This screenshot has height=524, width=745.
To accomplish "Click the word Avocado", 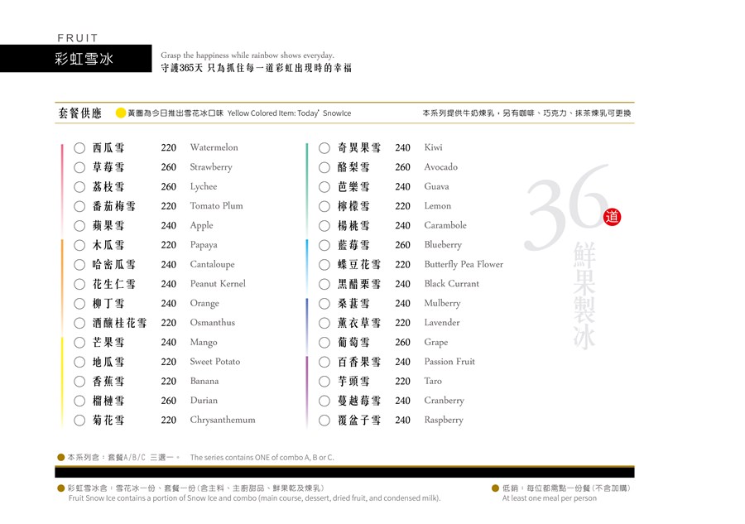I will [x=441, y=166].
